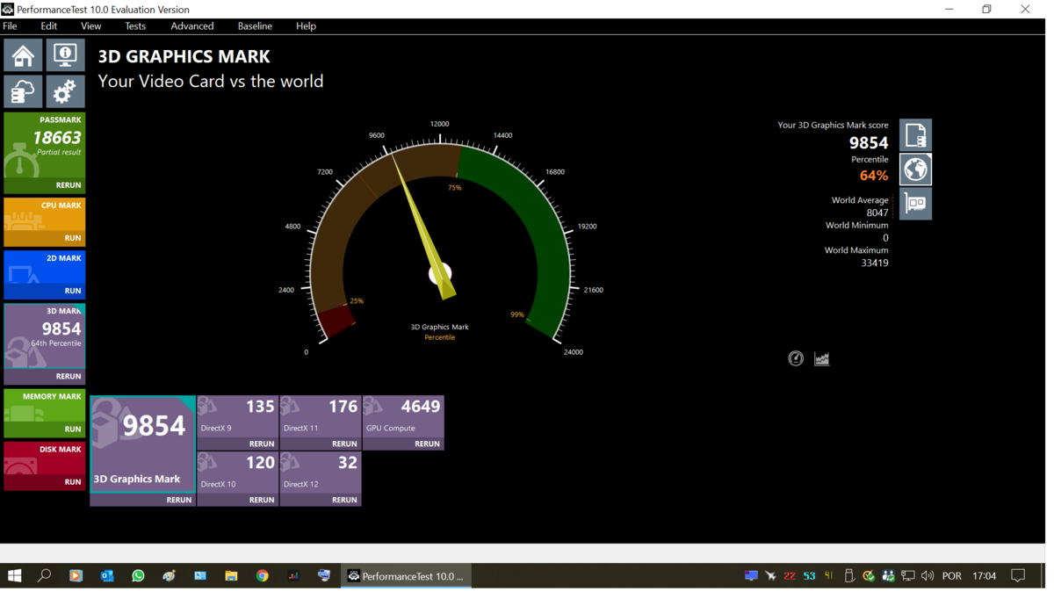Open the View menu
Image resolution: width=1054 pixels, height=599 pixels.
coord(90,26)
